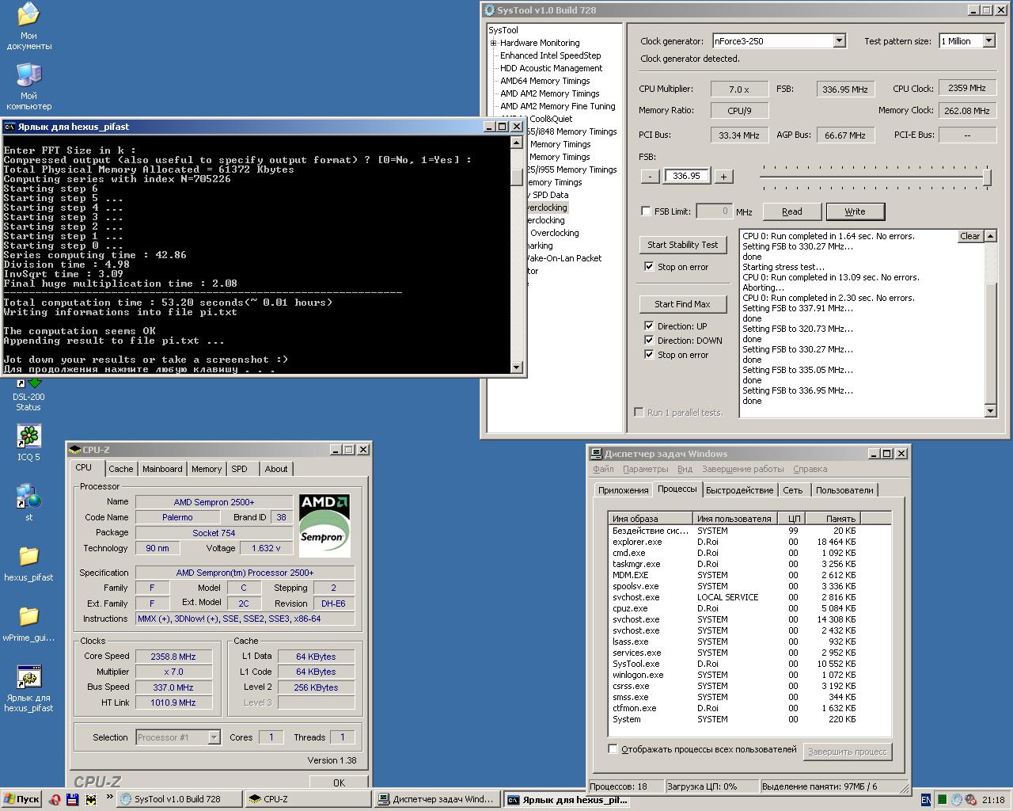Switch to the Cache tab in CPU-Z
The image size is (1013, 811).
pos(121,469)
